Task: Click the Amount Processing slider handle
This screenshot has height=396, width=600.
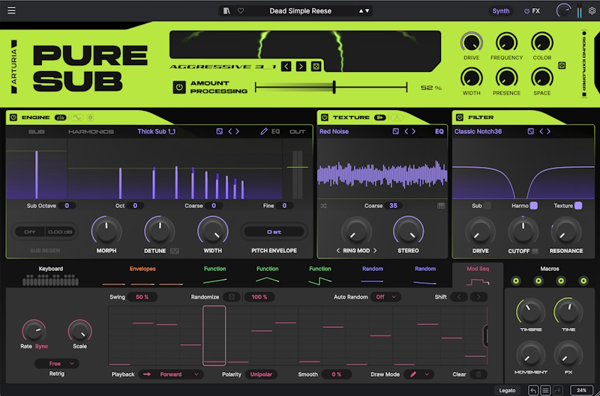Action: pyautogui.click(x=334, y=87)
